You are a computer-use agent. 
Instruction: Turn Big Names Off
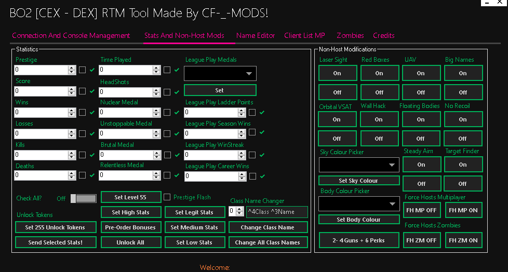click(x=463, y=92)
